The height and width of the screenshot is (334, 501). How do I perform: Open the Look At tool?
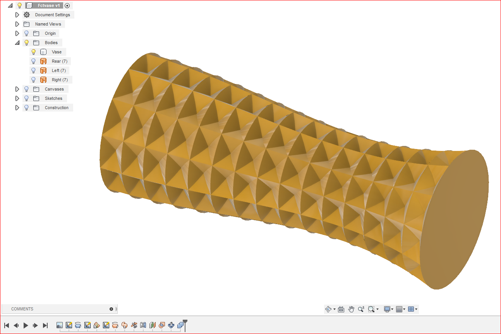(x=341, y=309)
